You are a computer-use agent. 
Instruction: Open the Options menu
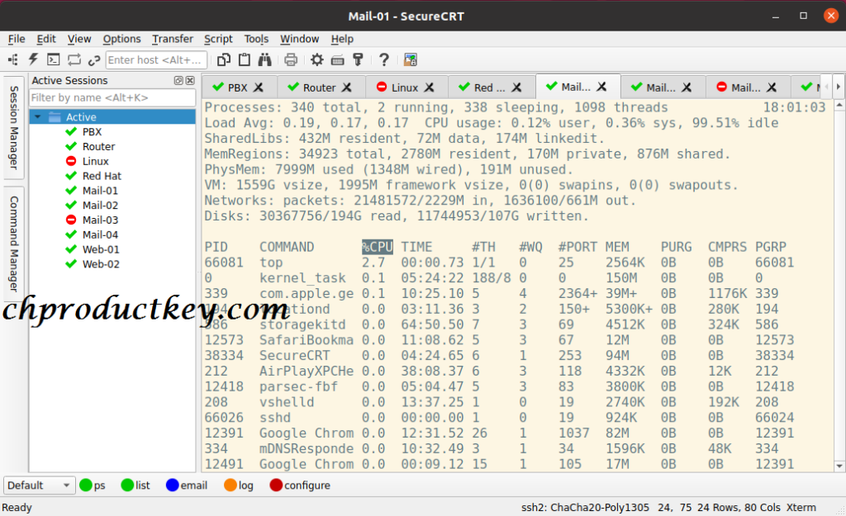click(x=122, y=39)
